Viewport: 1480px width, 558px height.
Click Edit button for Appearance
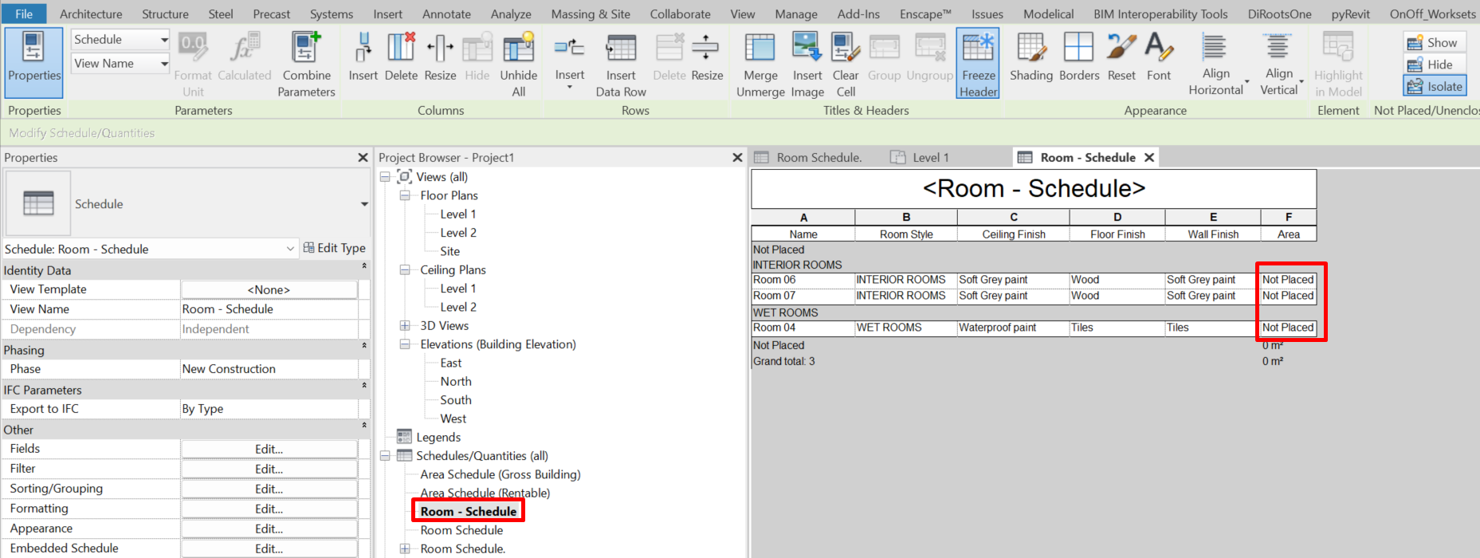[269, 529]
